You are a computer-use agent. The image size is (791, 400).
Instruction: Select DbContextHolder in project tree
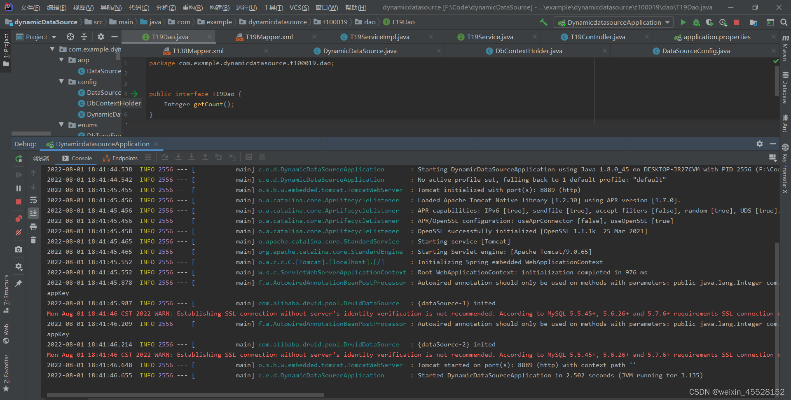point(114,103)
